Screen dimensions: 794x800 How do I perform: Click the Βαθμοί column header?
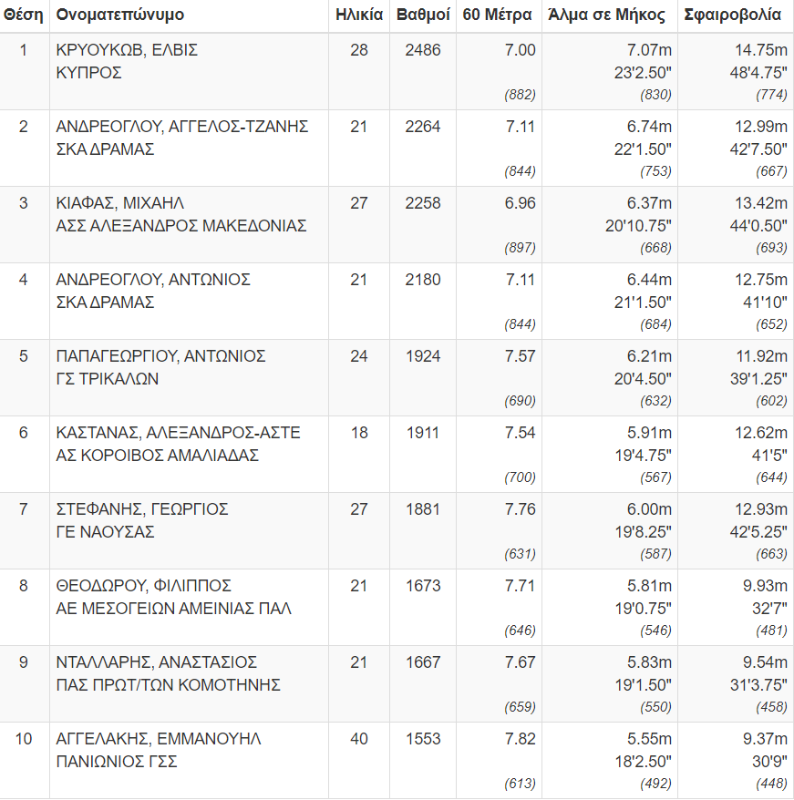pos(418,15)
